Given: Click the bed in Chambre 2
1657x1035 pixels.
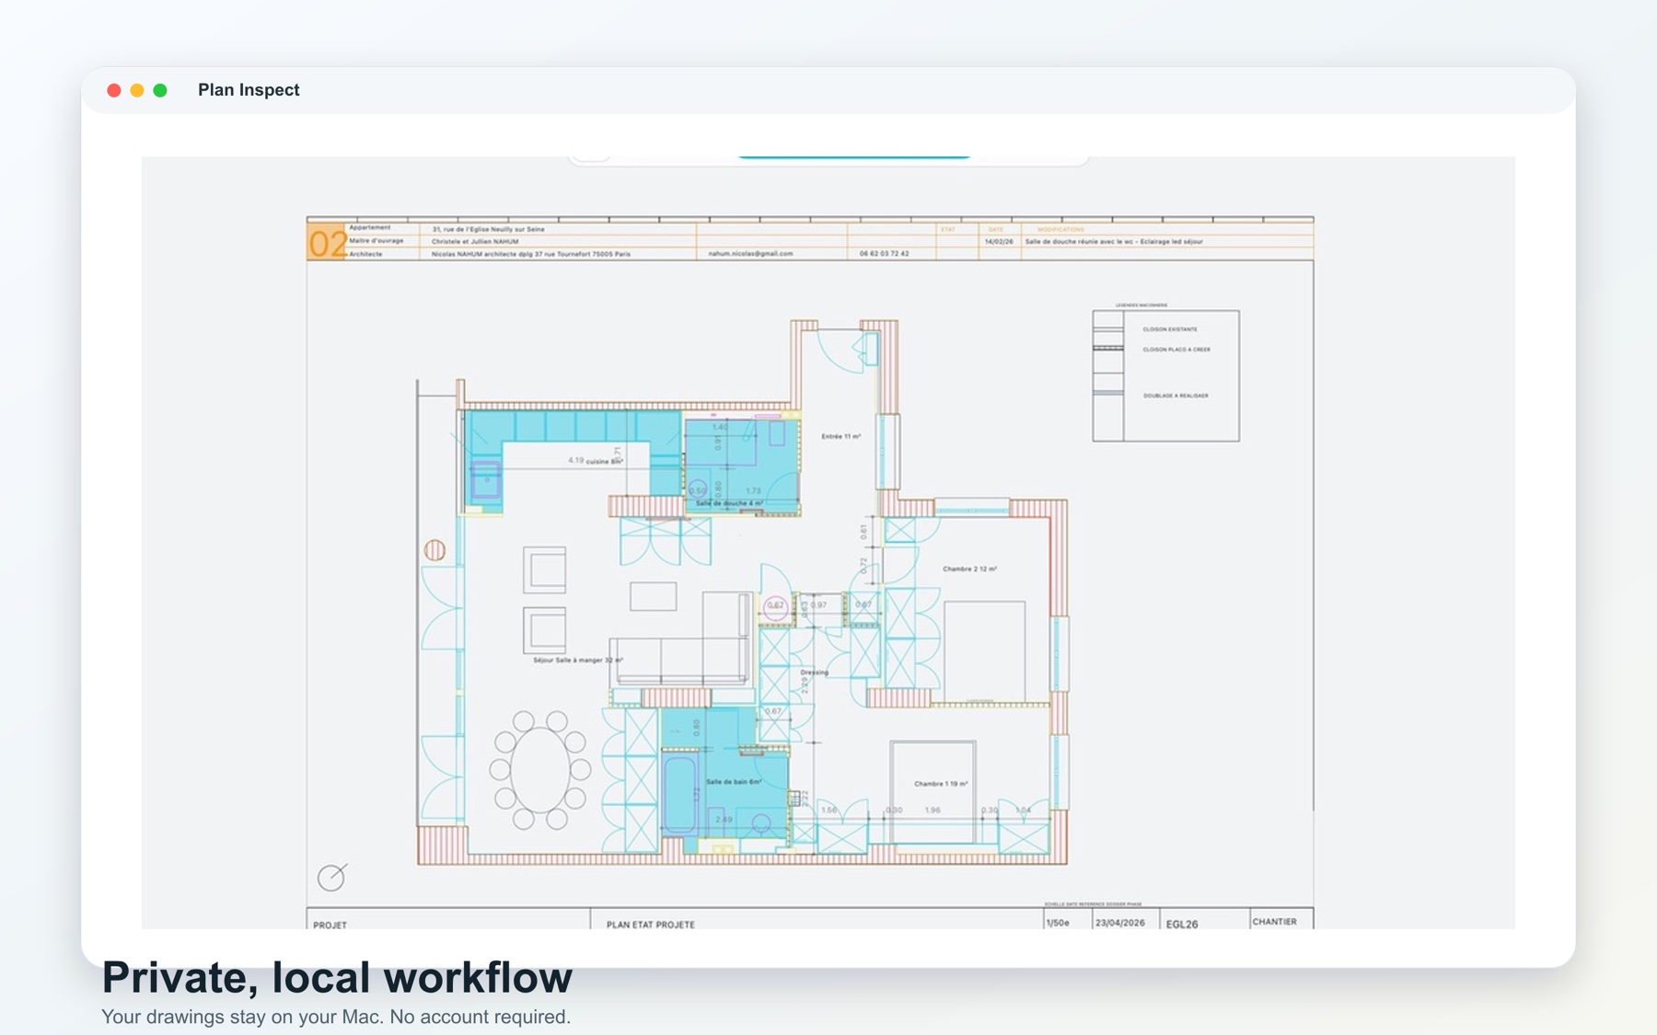Looking at the screenshot, I should pyautogui.click(x=984, y=651).
